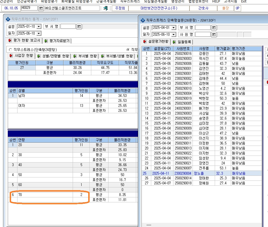Screen dimensions: 268x227
Task: Select the second 직무 radio option
Action: coord(128,50)
